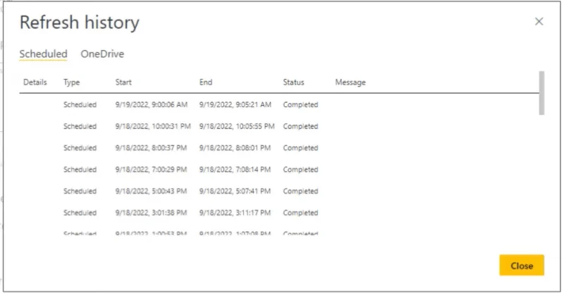
Task: Click the Type column header
Action: click(72, 82)
